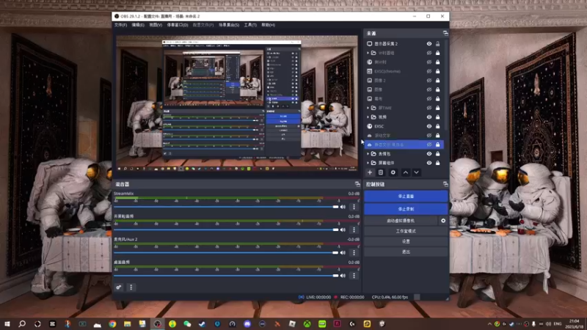Open the Tools(T) menu
Image resolution: width=587 pixels, height=330 pixels.
click(x=250, y=25)
